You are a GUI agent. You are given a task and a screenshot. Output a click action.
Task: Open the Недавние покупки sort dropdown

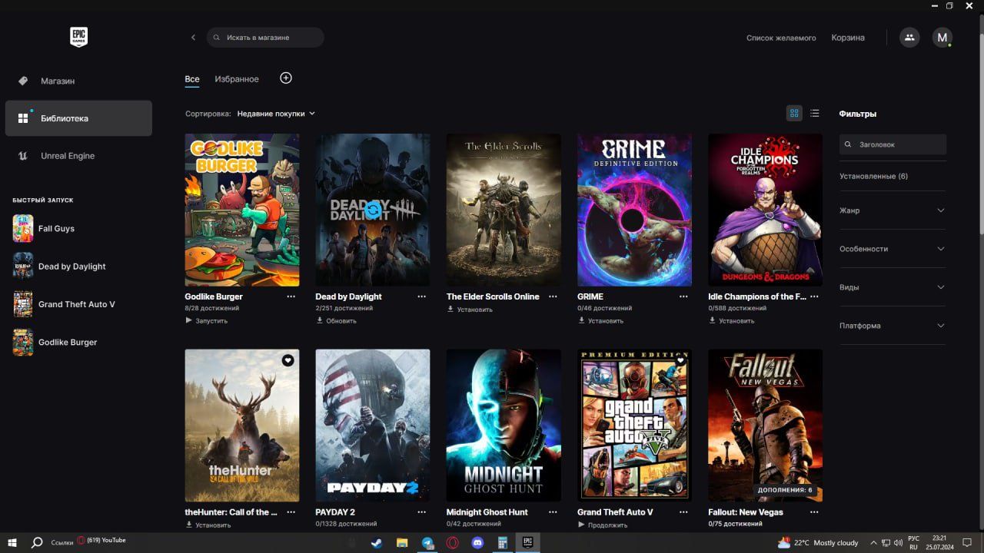pyautogui.click(x=276, y=114)
